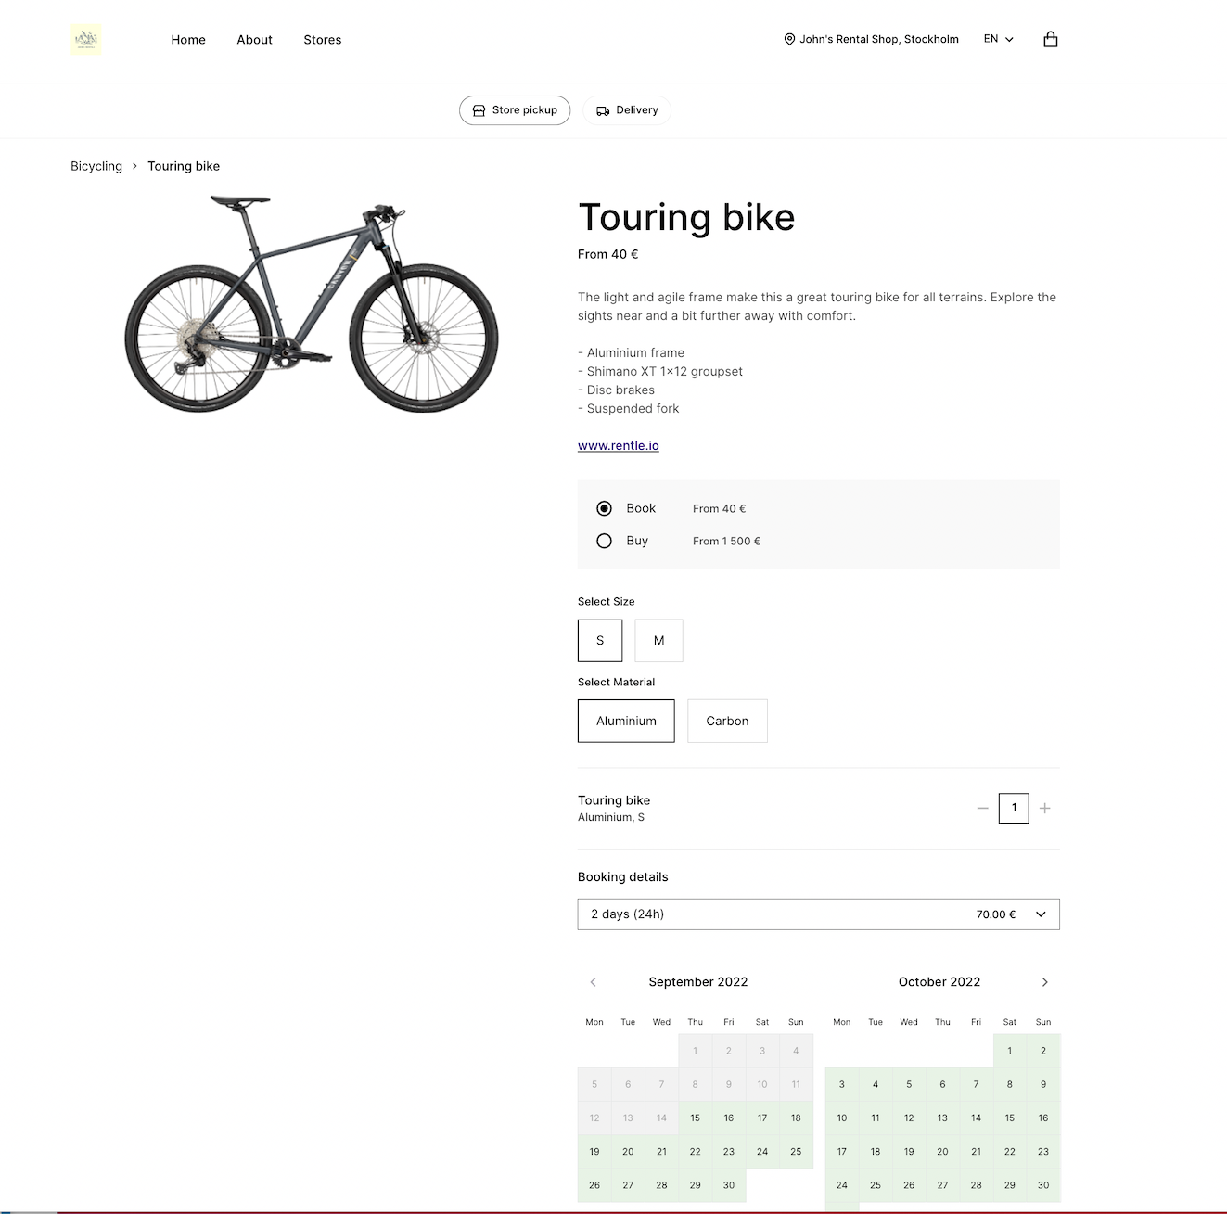1227x1214 pixels.
Task: Advance calendar to November with right chevron
Action: click(1044, 981)
